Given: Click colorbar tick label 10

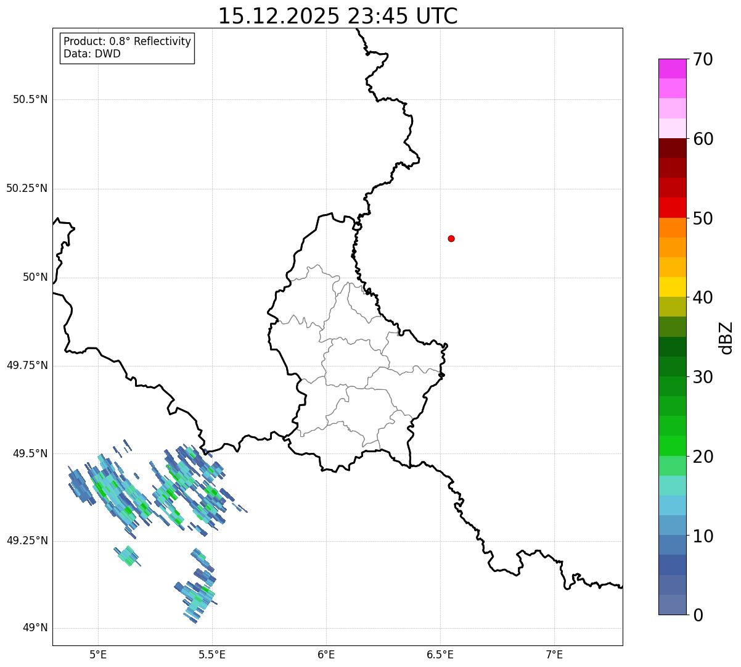Looking at the screenshot, I should tap(703, 536).
